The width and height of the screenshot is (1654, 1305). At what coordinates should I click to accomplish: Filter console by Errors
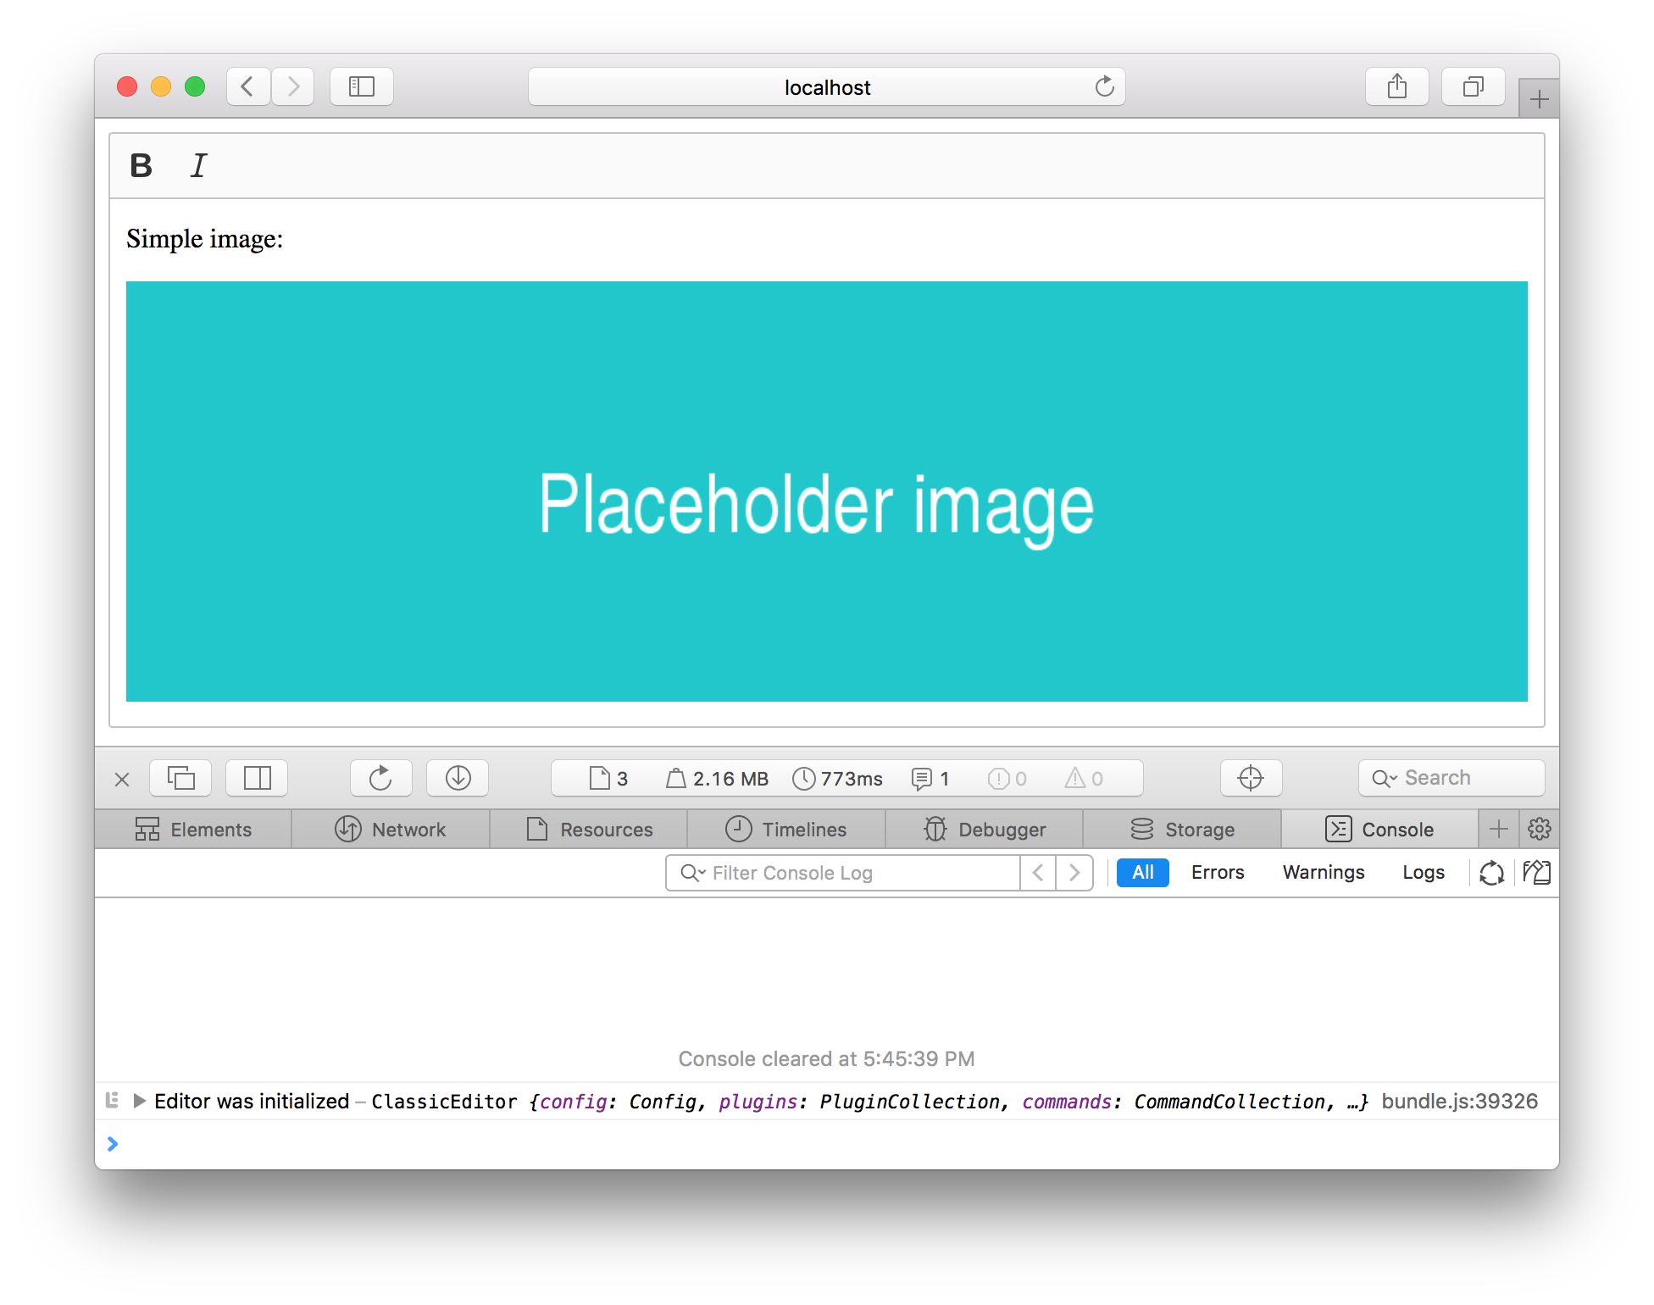tap(1218, 872)
